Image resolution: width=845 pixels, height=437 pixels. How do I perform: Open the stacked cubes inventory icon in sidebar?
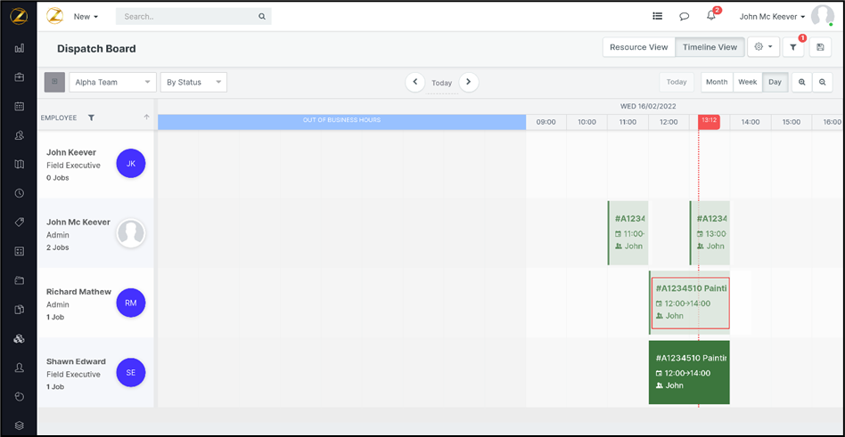20,338
